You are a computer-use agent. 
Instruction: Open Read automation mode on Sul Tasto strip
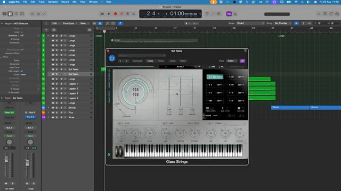10,136
